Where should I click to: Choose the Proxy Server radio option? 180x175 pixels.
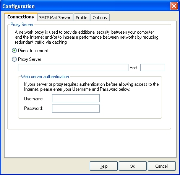pos(14,59)
